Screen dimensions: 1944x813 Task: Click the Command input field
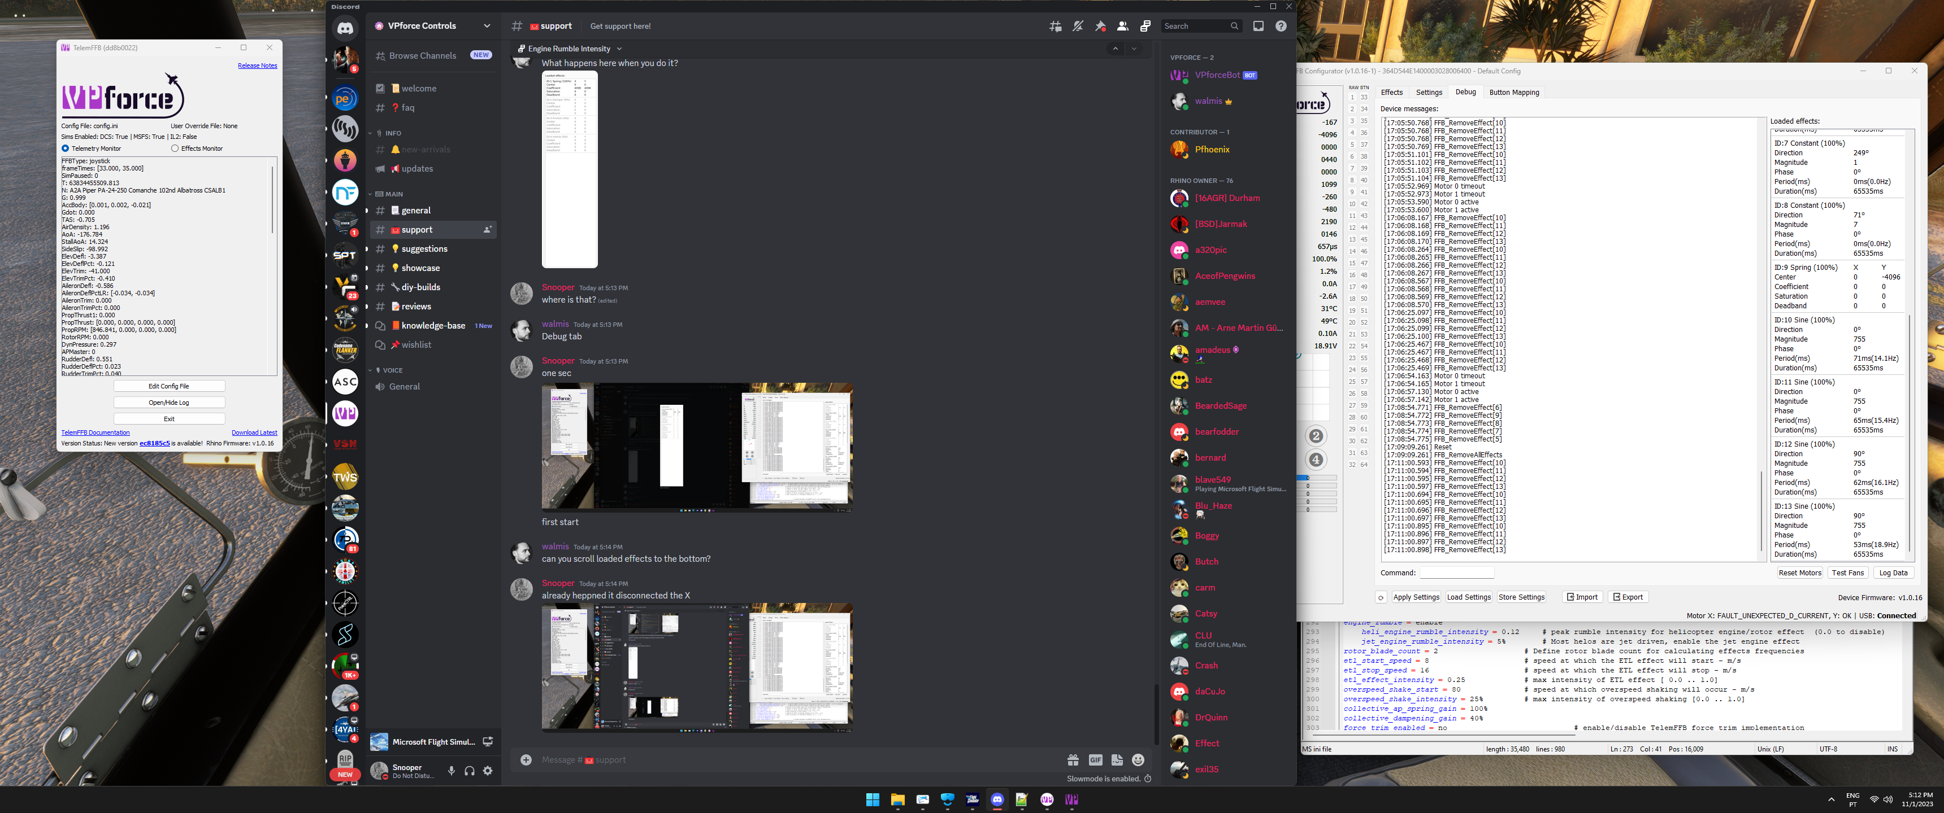point(1456,573)
